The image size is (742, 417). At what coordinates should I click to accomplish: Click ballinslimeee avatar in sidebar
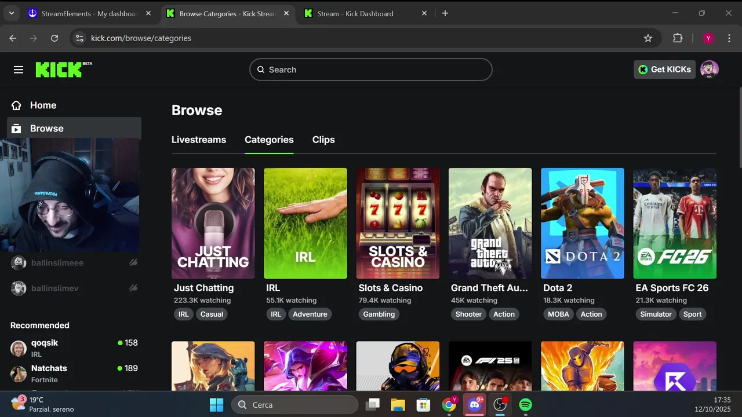19,263
